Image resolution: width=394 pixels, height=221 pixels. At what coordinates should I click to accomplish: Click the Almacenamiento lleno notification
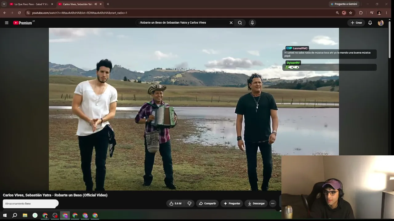(x=30, y=204)
